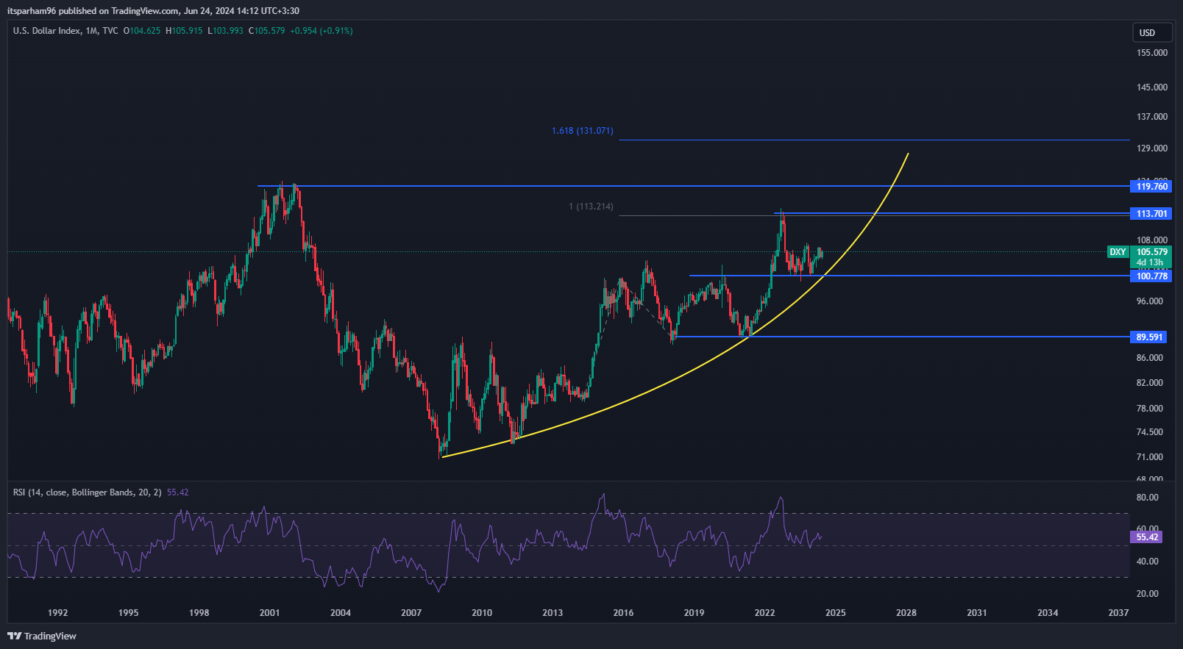Open the USD currency selector
This screenshot has height=649, width=1183.
point(1152,32)
